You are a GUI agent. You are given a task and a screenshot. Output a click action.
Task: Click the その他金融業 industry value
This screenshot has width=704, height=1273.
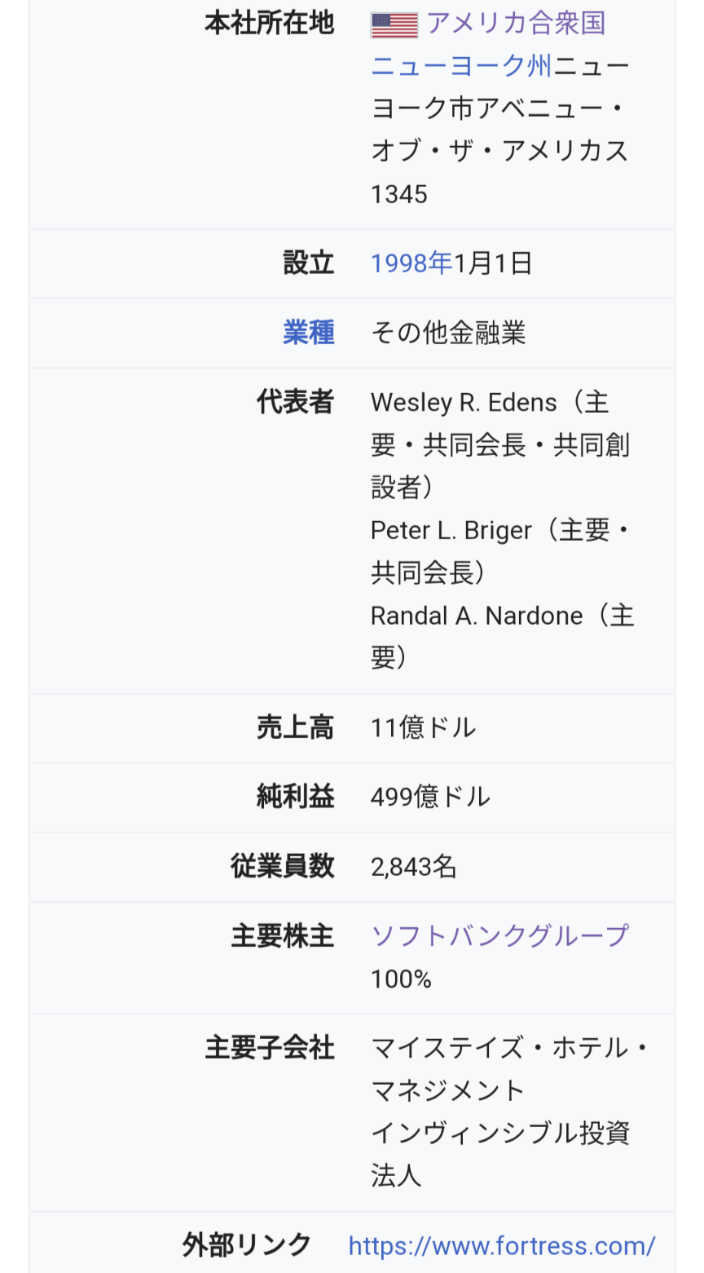pos(448,333)
